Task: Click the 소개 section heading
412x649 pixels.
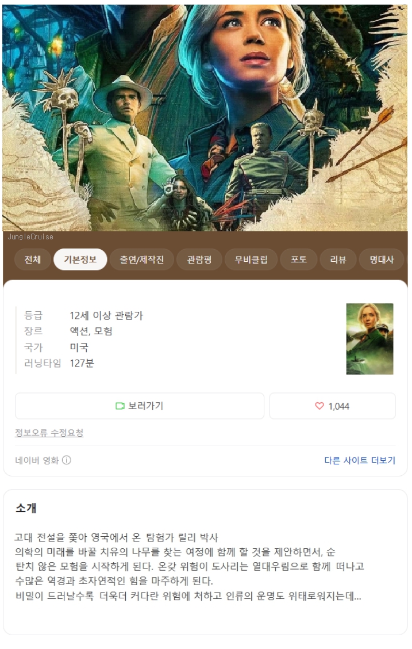Action: (26, 508)
